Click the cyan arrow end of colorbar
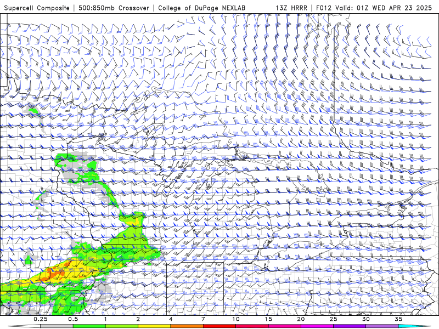The height and width of the screenshot is (329, 439). pyautogui.click(x=415, y=326)
